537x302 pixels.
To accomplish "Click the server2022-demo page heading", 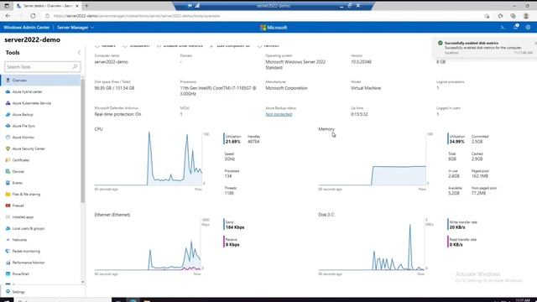I will coord(32,39).
